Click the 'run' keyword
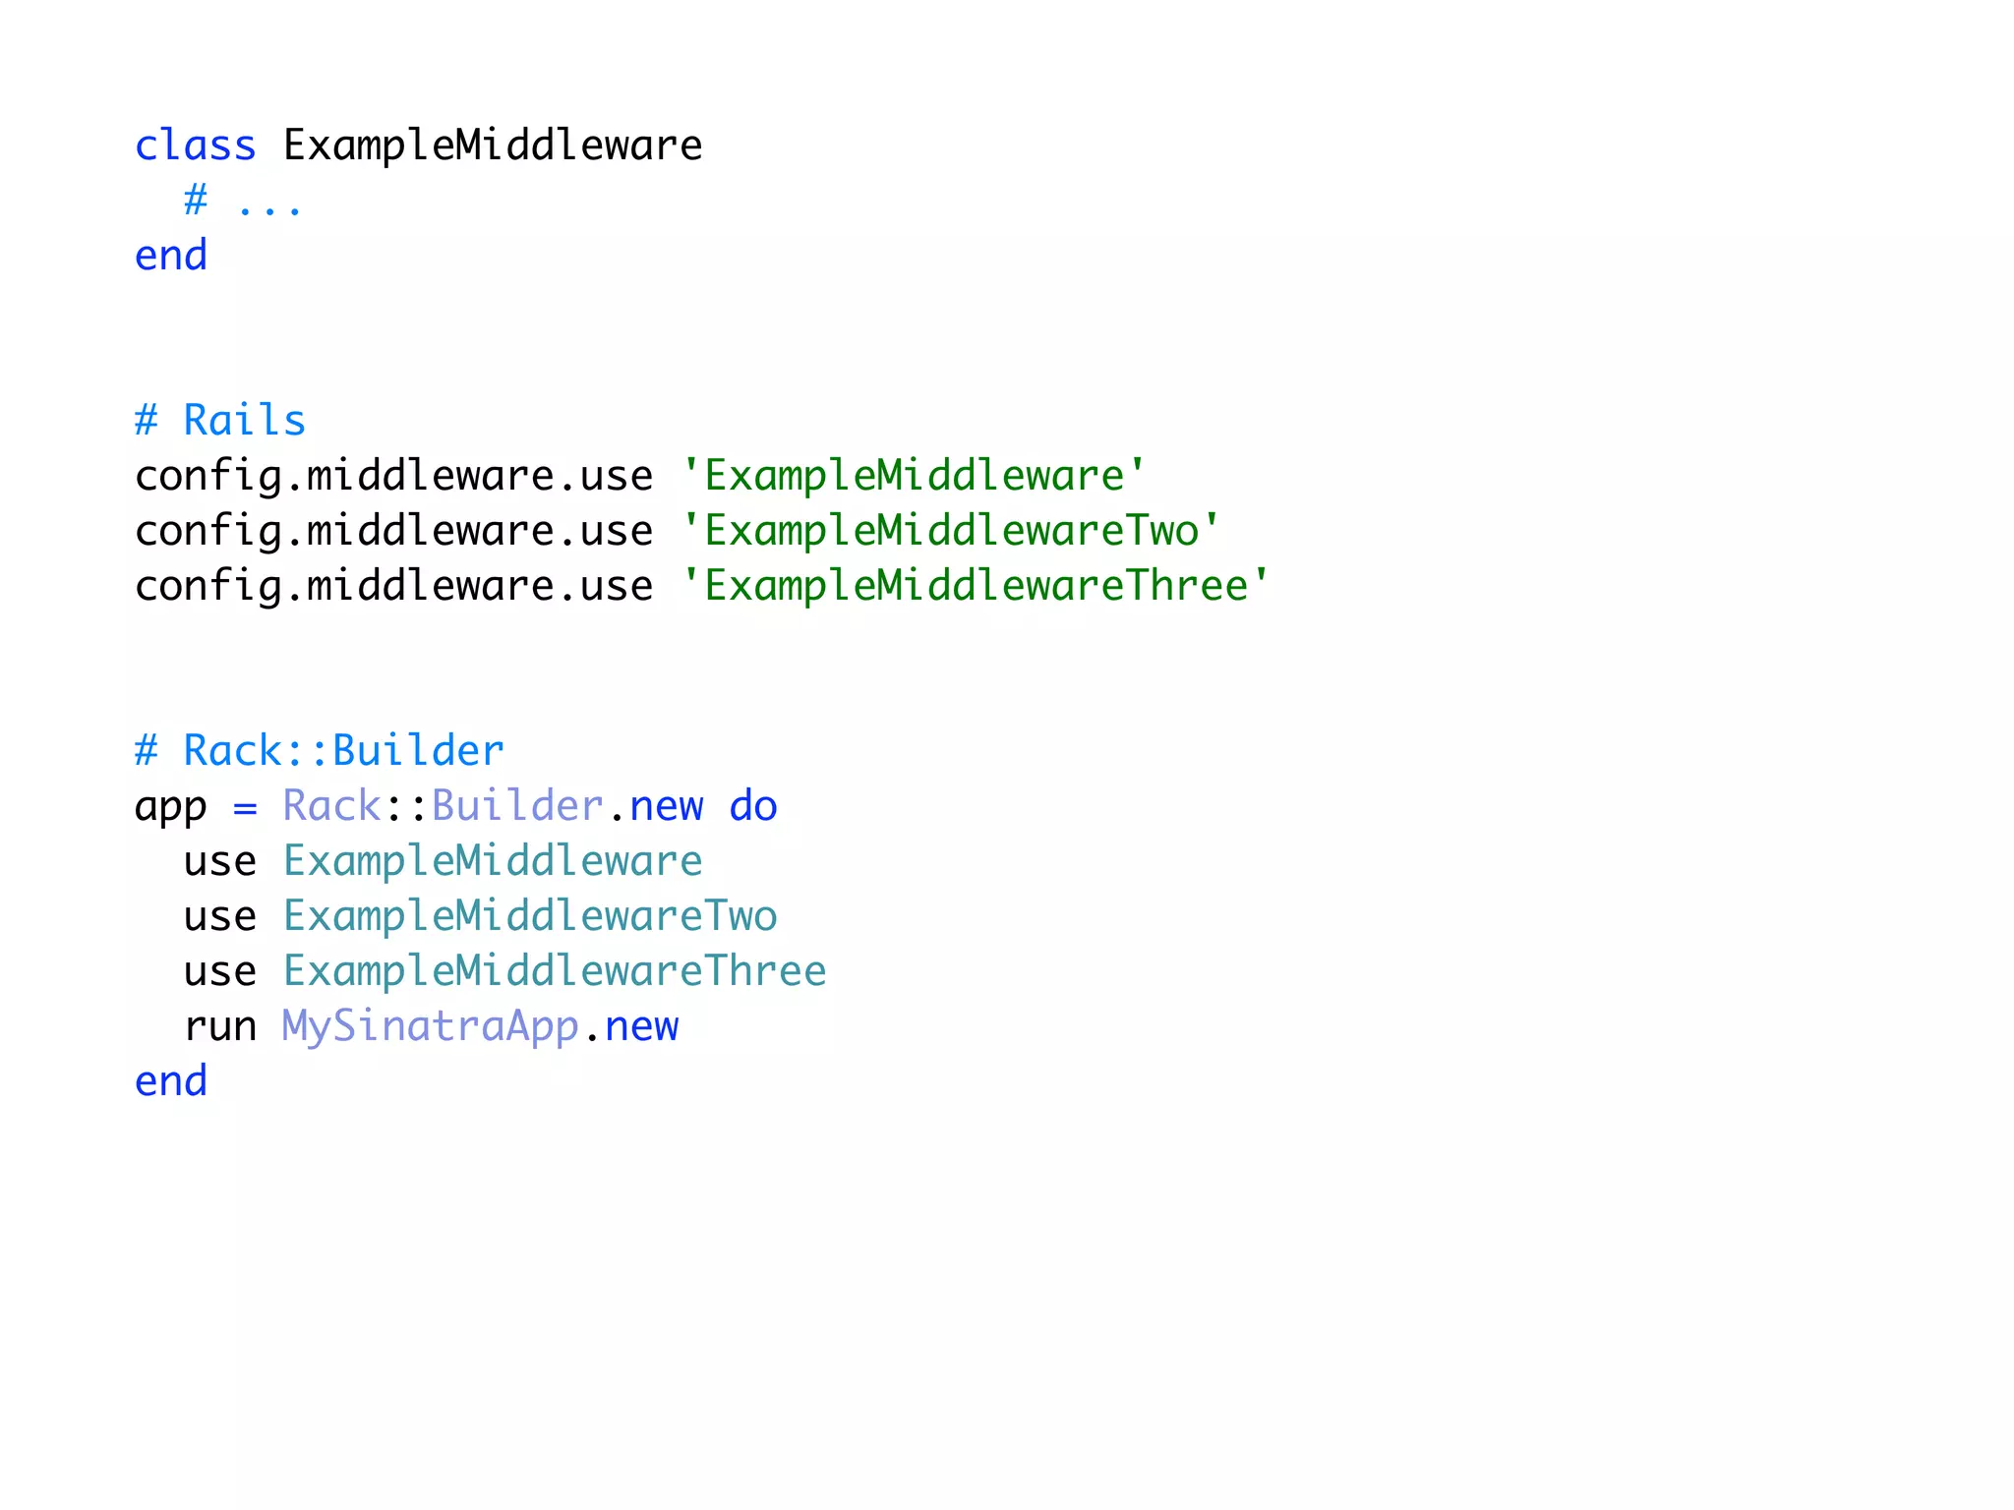 point(220,1026)
